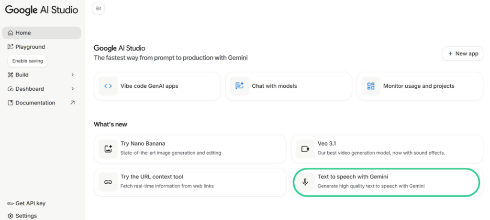Click the URL context link icon
This screenshot has height=220, width=490.
click(108, 182)
